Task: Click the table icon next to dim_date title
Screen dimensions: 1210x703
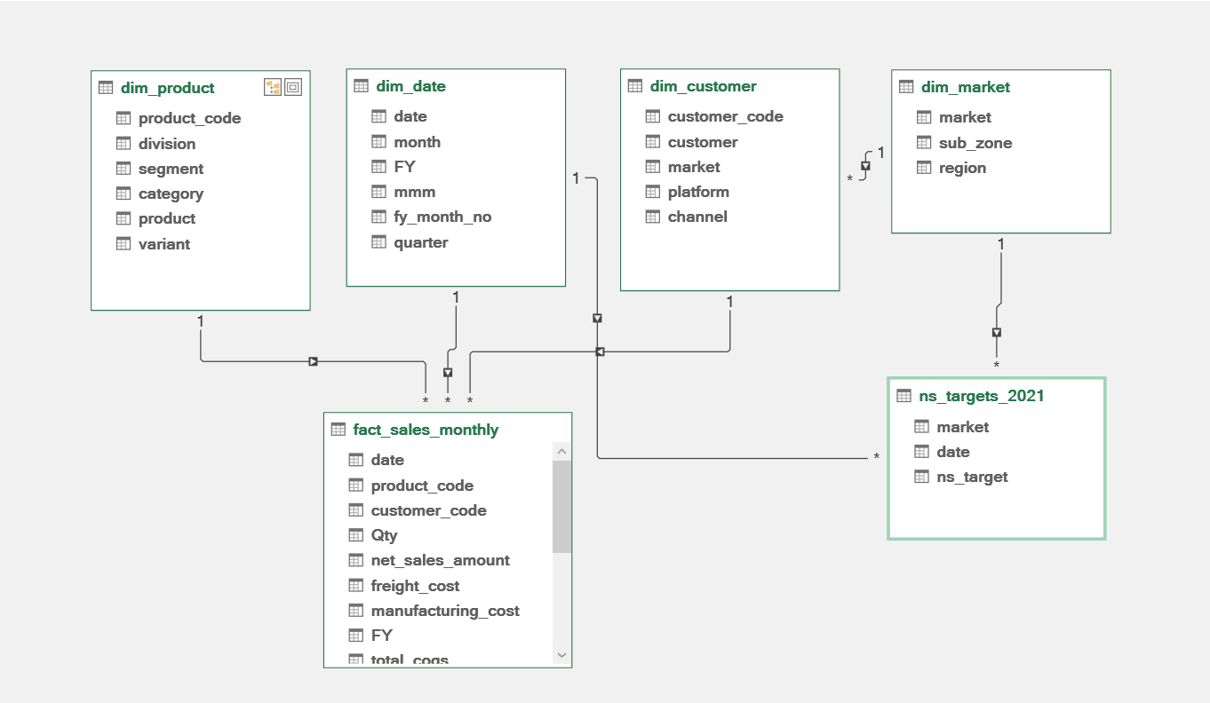Action: pos(361,86)
